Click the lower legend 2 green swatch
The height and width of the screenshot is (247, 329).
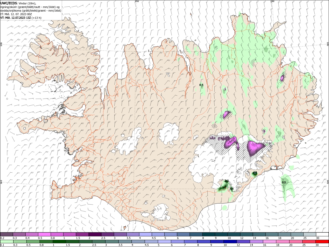coord(85,242)
